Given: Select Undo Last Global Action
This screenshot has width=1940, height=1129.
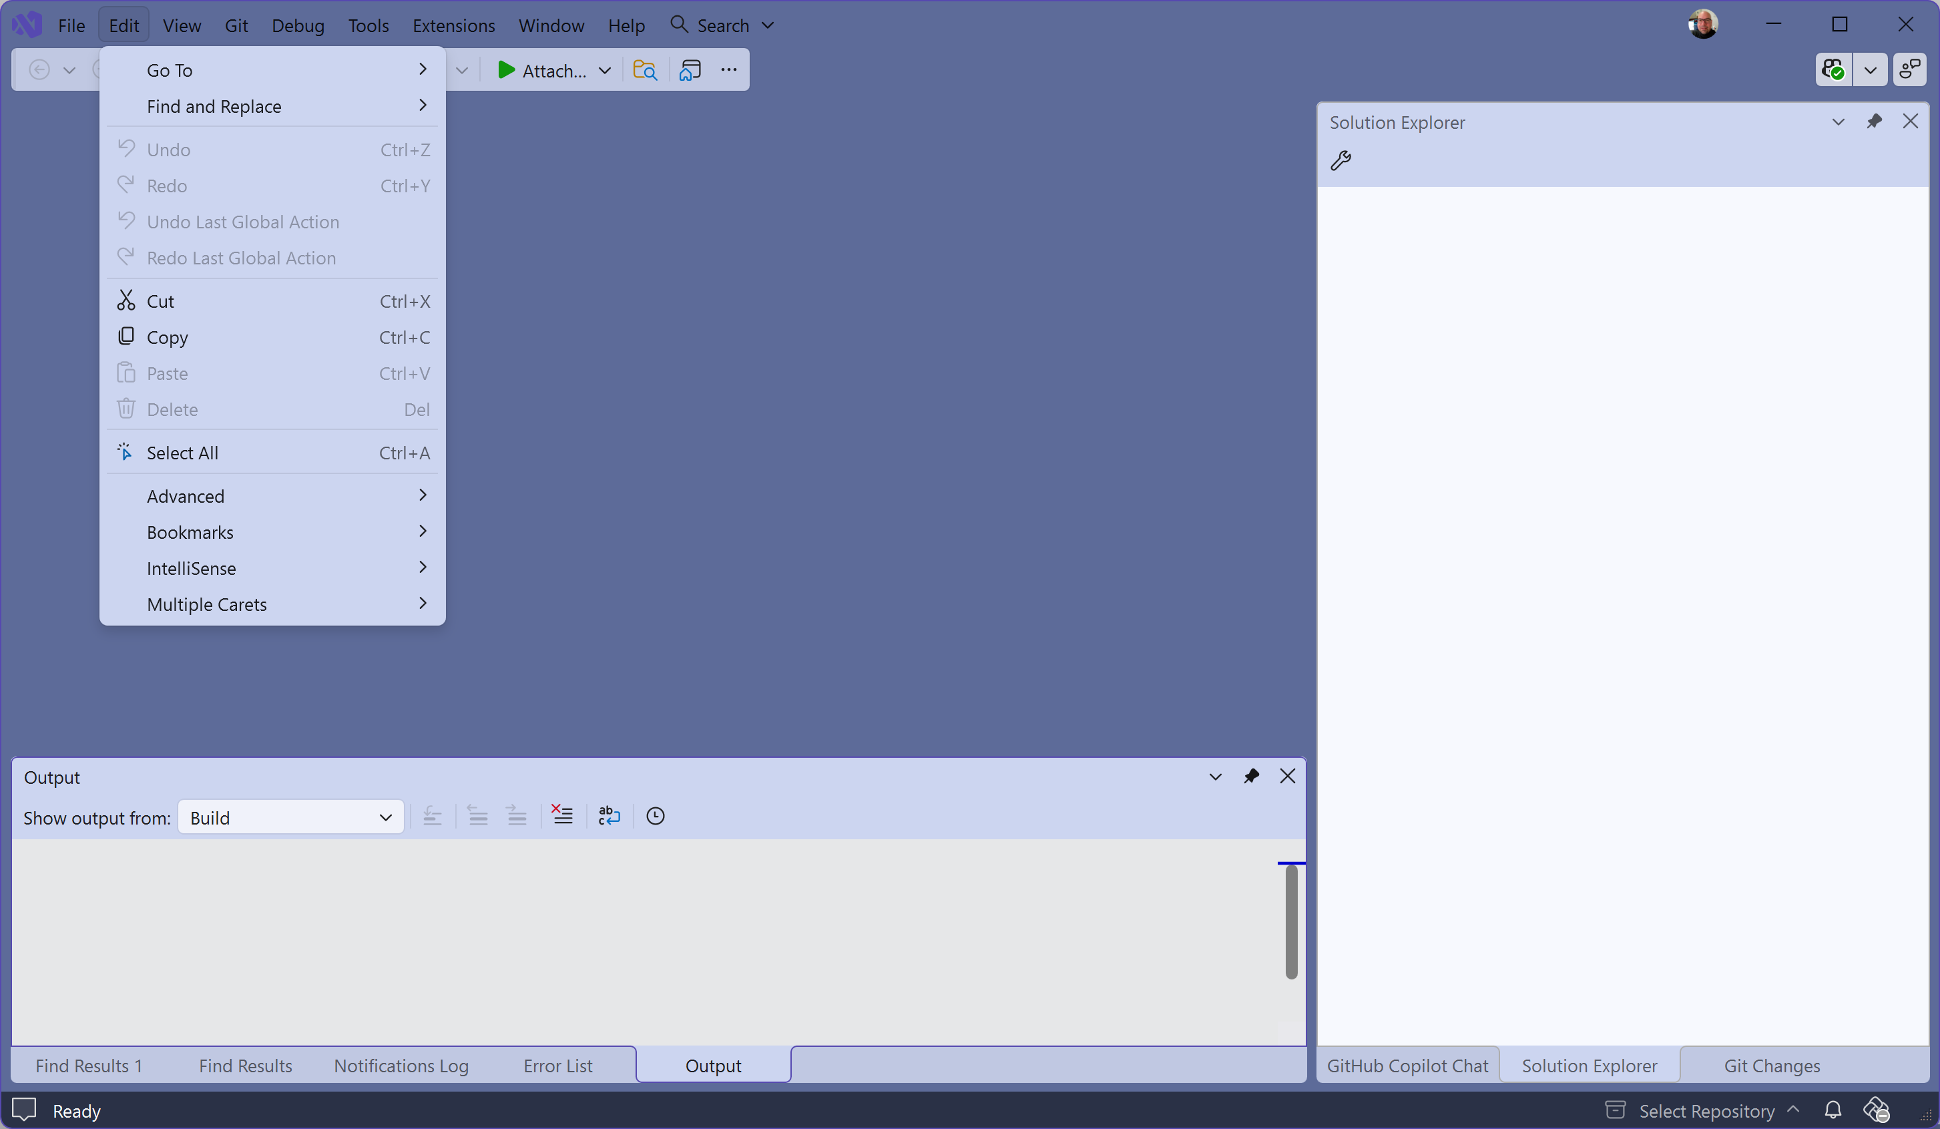Looking at the screenshot, I should click(242, 222).
